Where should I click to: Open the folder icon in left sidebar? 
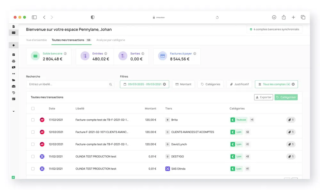(x=13, y=80)
